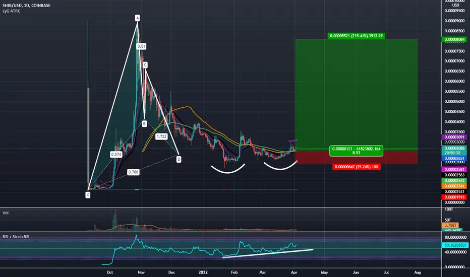Click the 20:50:30 bar countdown timer
Screen dimensions: 470x277
pyautogui.click(x=454, y=153)
